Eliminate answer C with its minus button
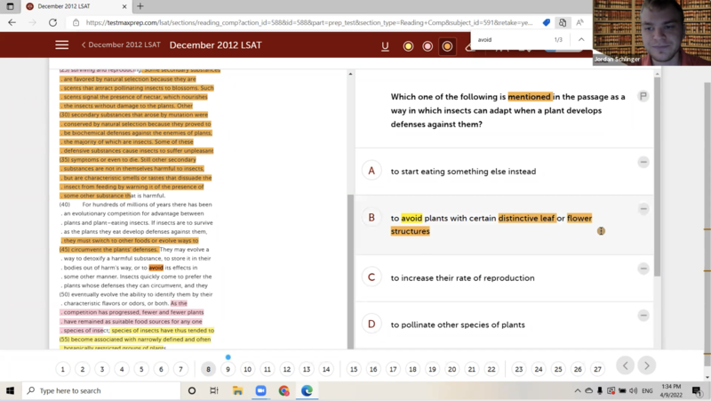The width and height of the screenshot is (711, 401). (x=643, y=269)
